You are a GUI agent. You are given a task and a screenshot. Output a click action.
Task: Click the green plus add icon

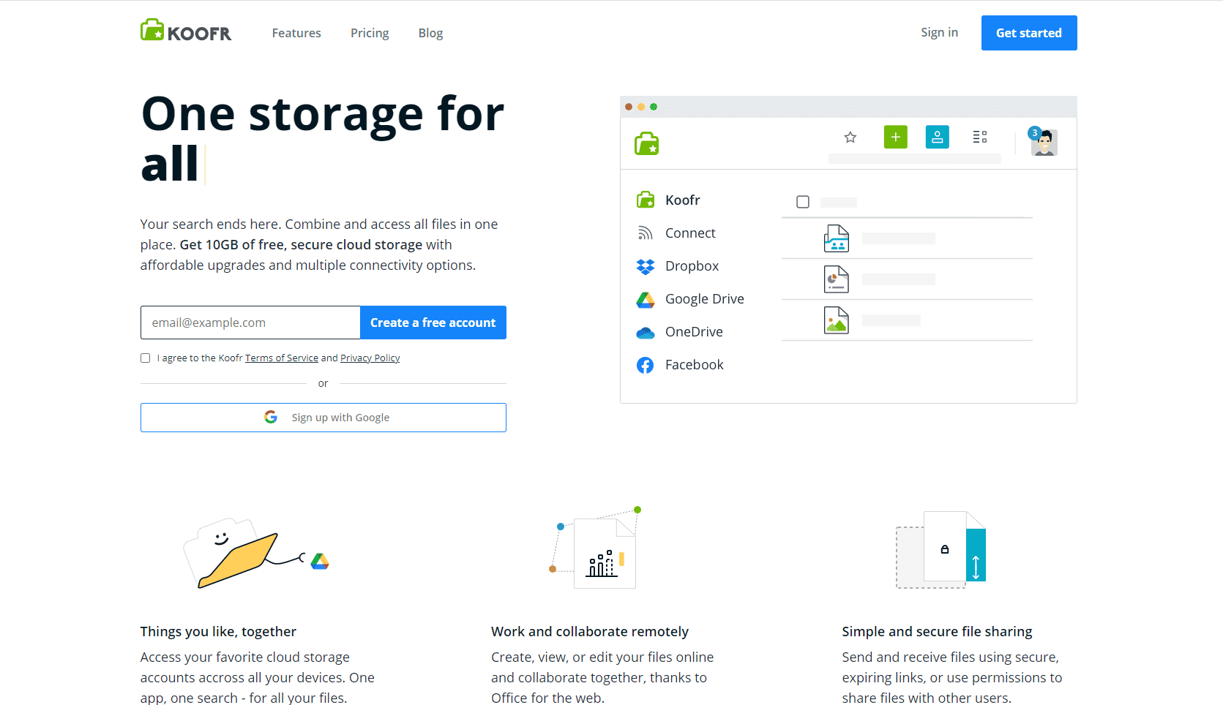896,137
